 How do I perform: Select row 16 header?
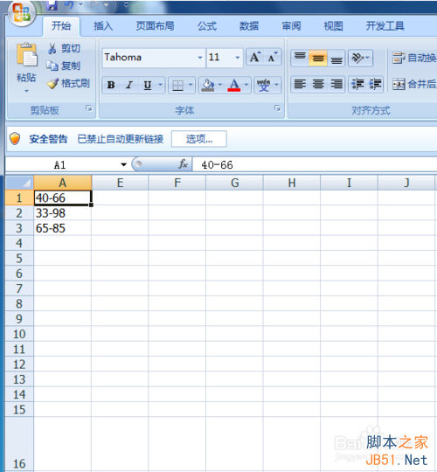coord(19,444)
